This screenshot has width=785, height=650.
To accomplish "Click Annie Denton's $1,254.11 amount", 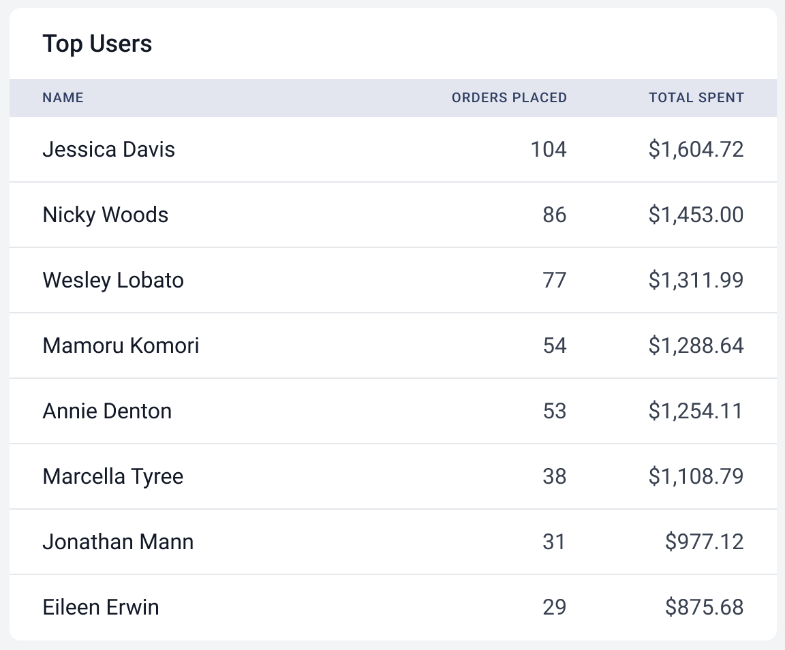I will pyautogui.click(x=696, y=411).
